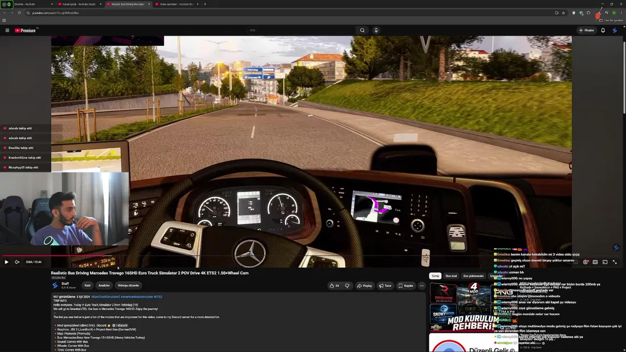Viewport: 626px width, 352px height.
Task: Share the video with Paylaş
Action: click(x=365, y=286)
